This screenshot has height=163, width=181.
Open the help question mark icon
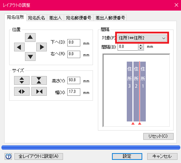(x=8, y=156)
